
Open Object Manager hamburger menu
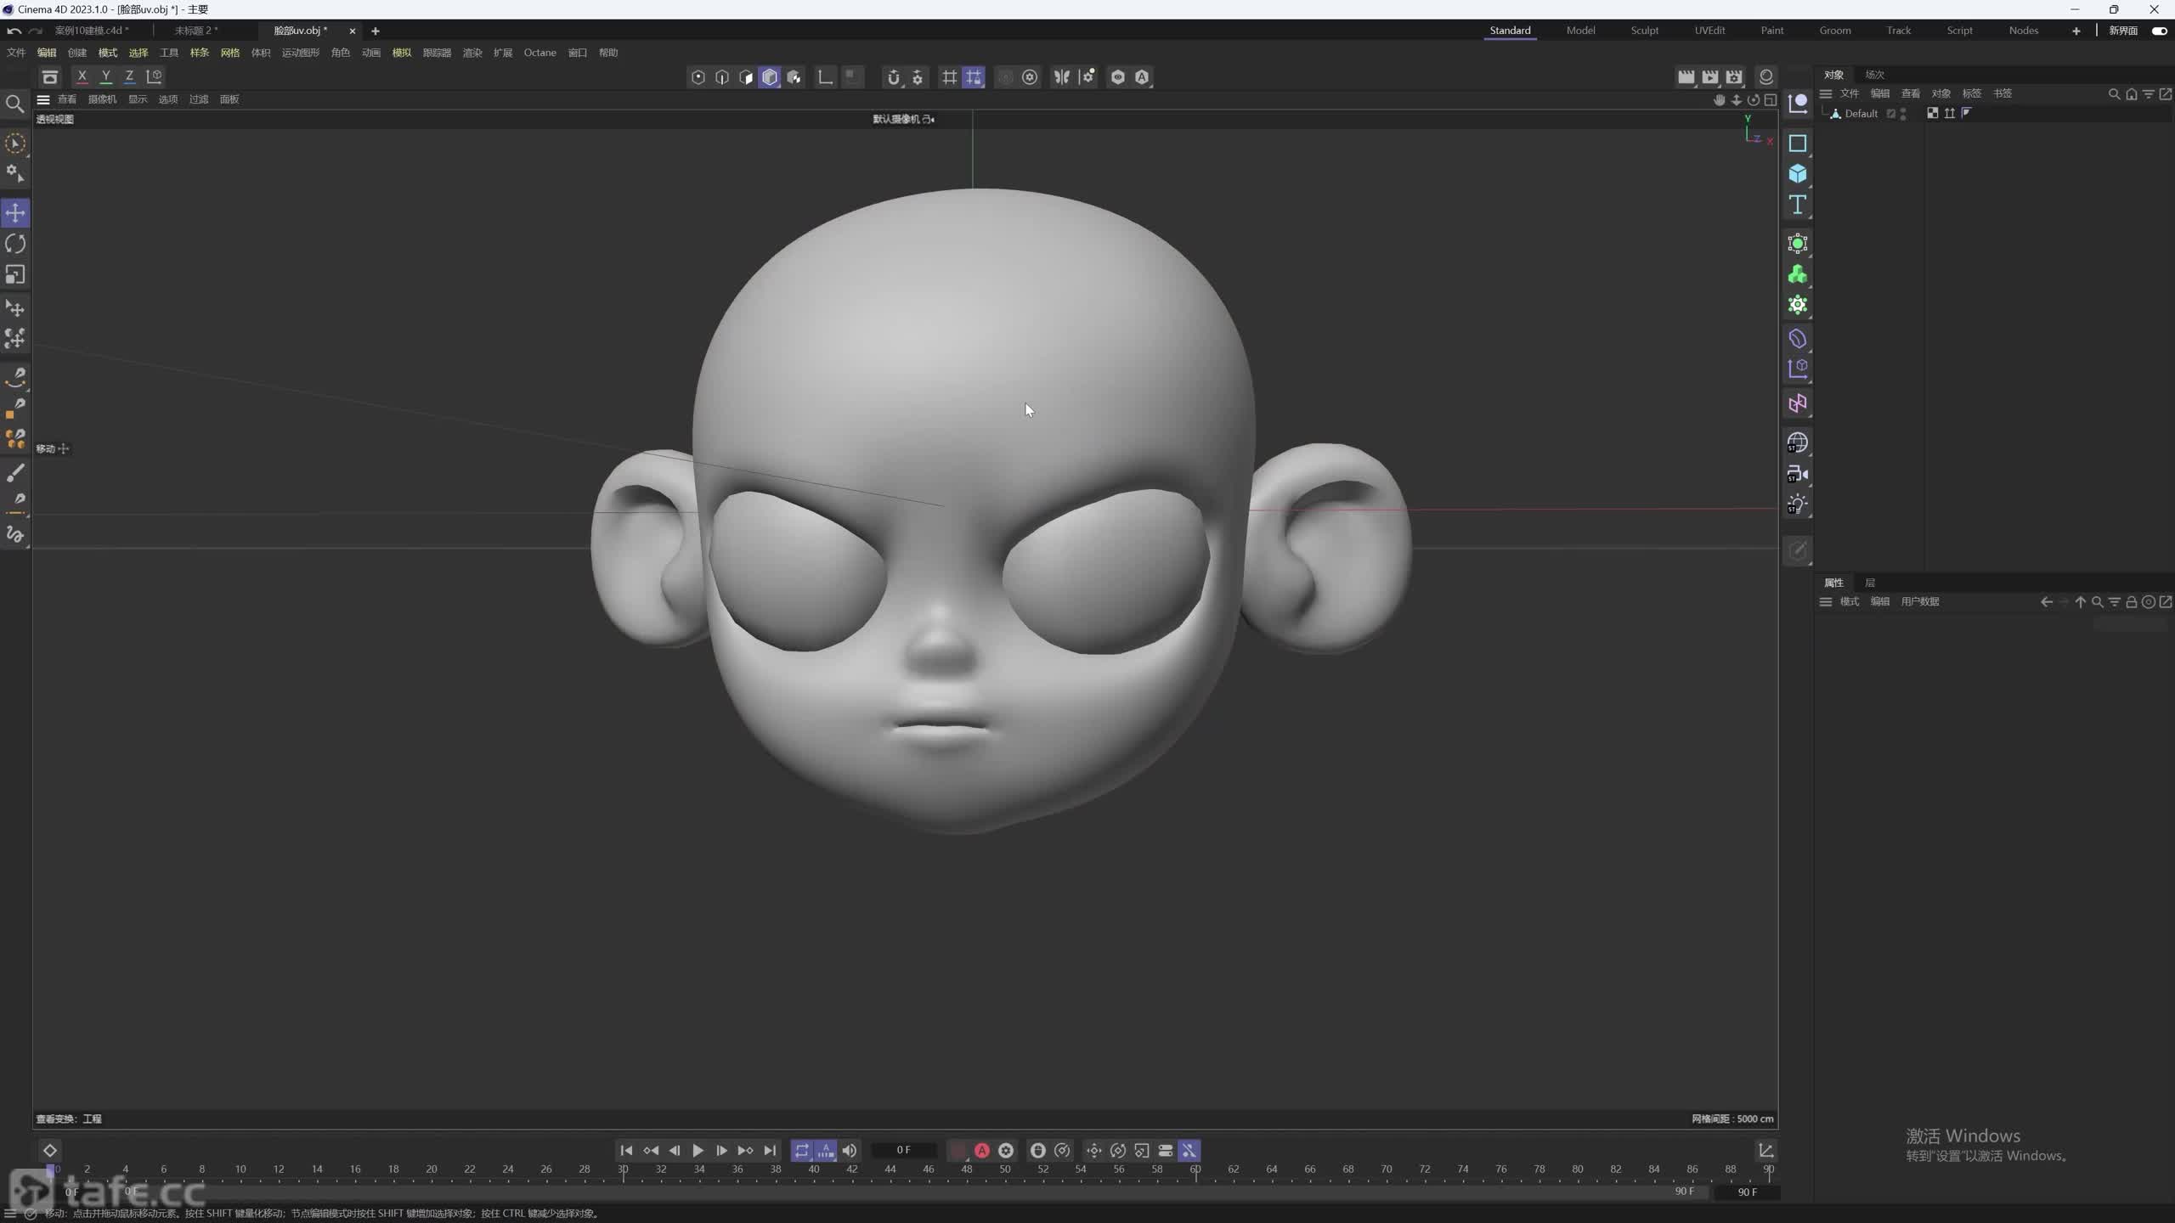tap(1825, 93)
